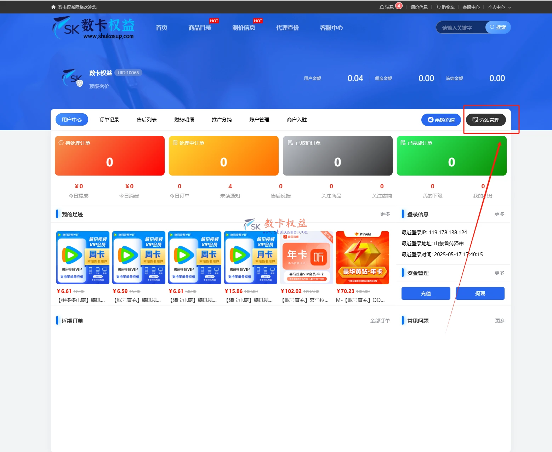
Task: Switch to 订单记录 tab
Action: (109, 120)
